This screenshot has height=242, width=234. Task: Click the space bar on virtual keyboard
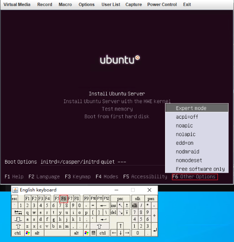tap(57, 233)
